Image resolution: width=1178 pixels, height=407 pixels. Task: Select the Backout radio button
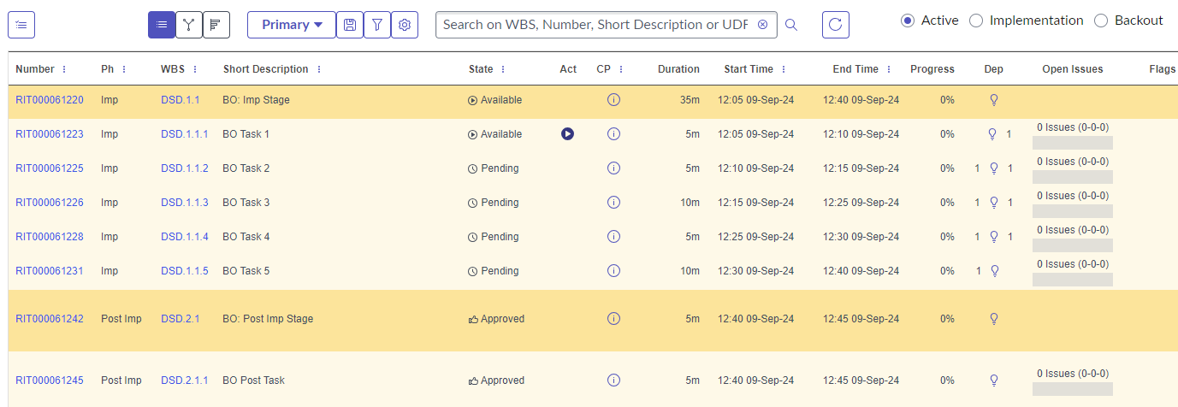pos(1101,21)
